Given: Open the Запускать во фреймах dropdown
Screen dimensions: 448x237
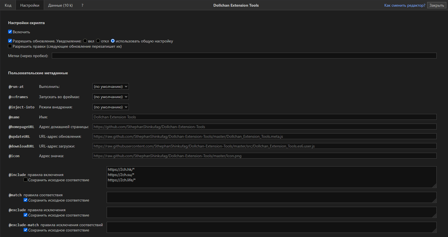Looking at the screenshot, I should [x=111, y=97].
